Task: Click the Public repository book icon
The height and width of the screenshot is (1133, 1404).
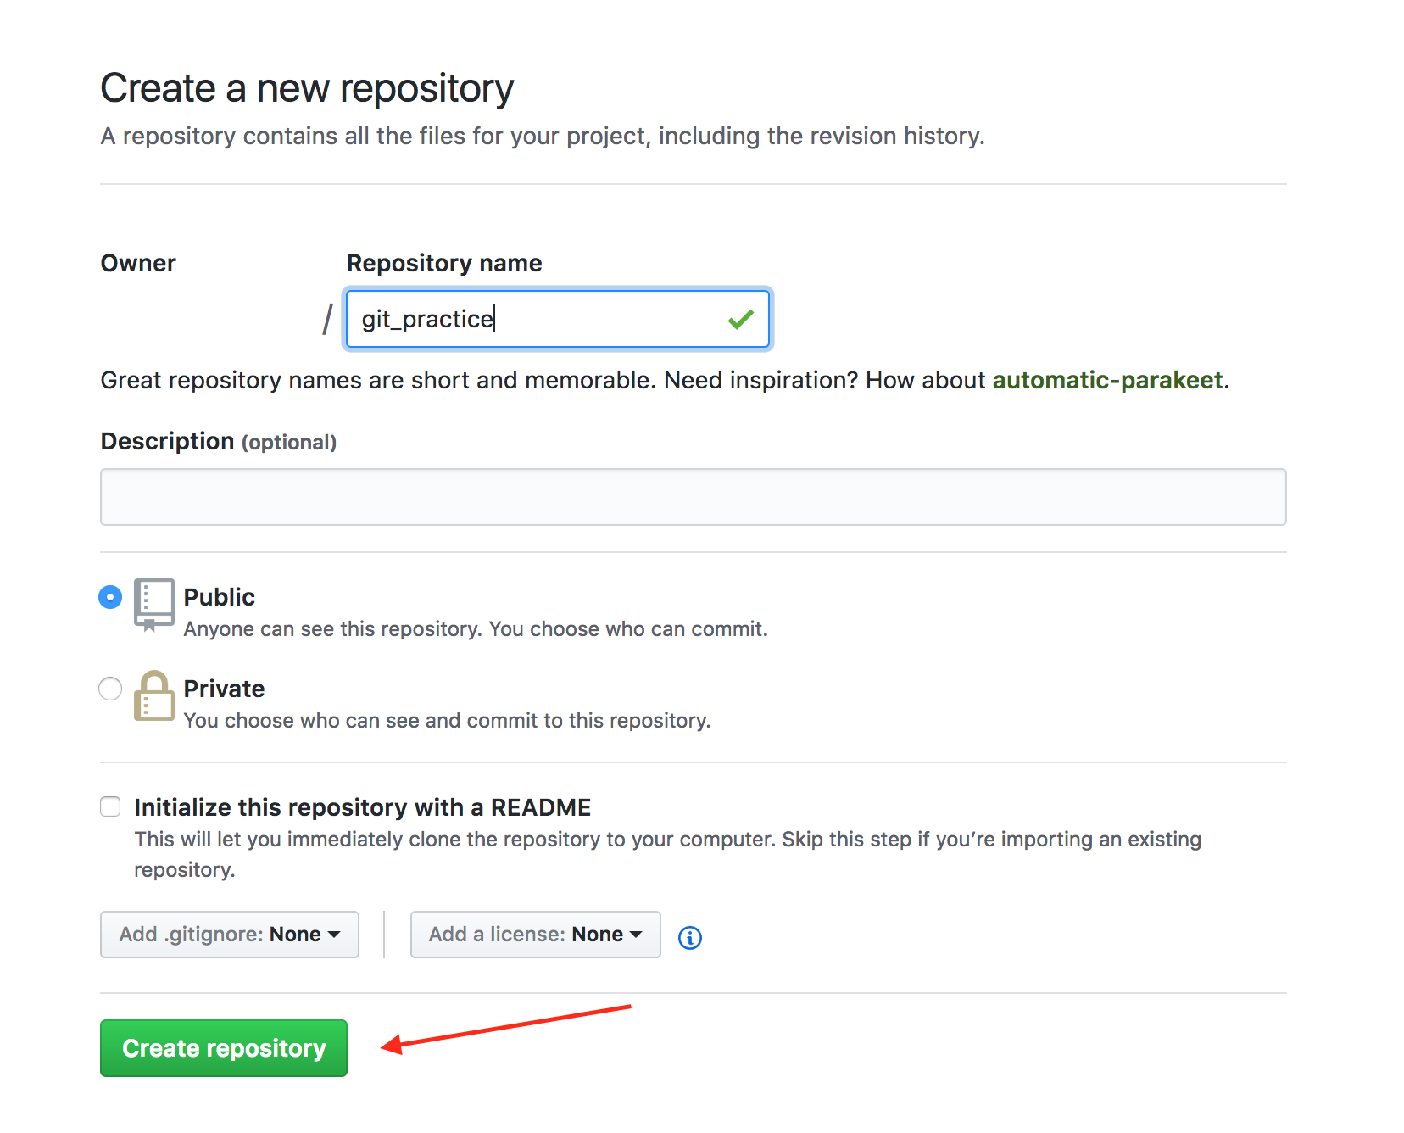Action: click(153, 605)
